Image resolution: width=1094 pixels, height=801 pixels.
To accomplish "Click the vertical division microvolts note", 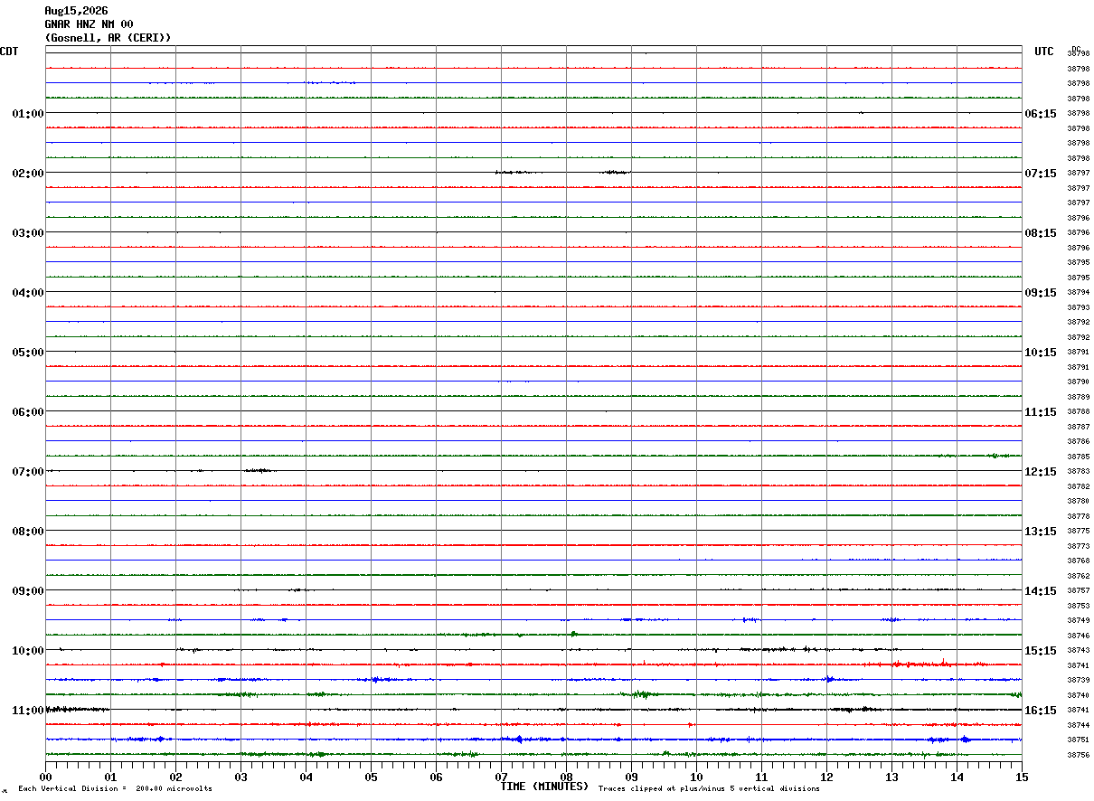I will tap(115, 789).
